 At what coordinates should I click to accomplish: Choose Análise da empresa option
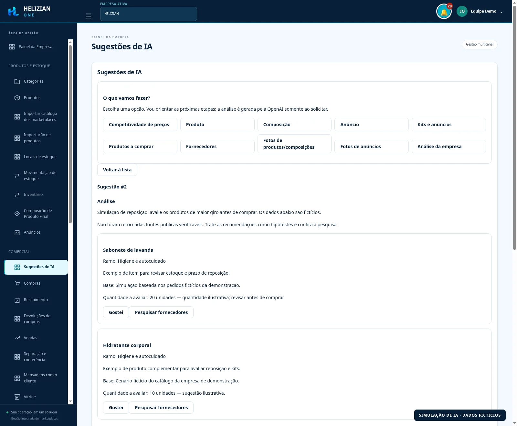(449, 147)
